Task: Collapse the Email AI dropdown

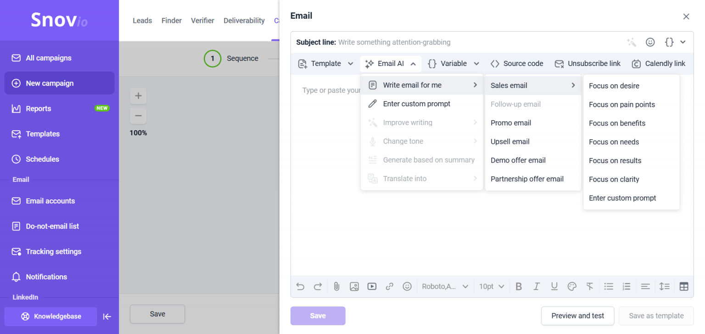Action: 391,64
